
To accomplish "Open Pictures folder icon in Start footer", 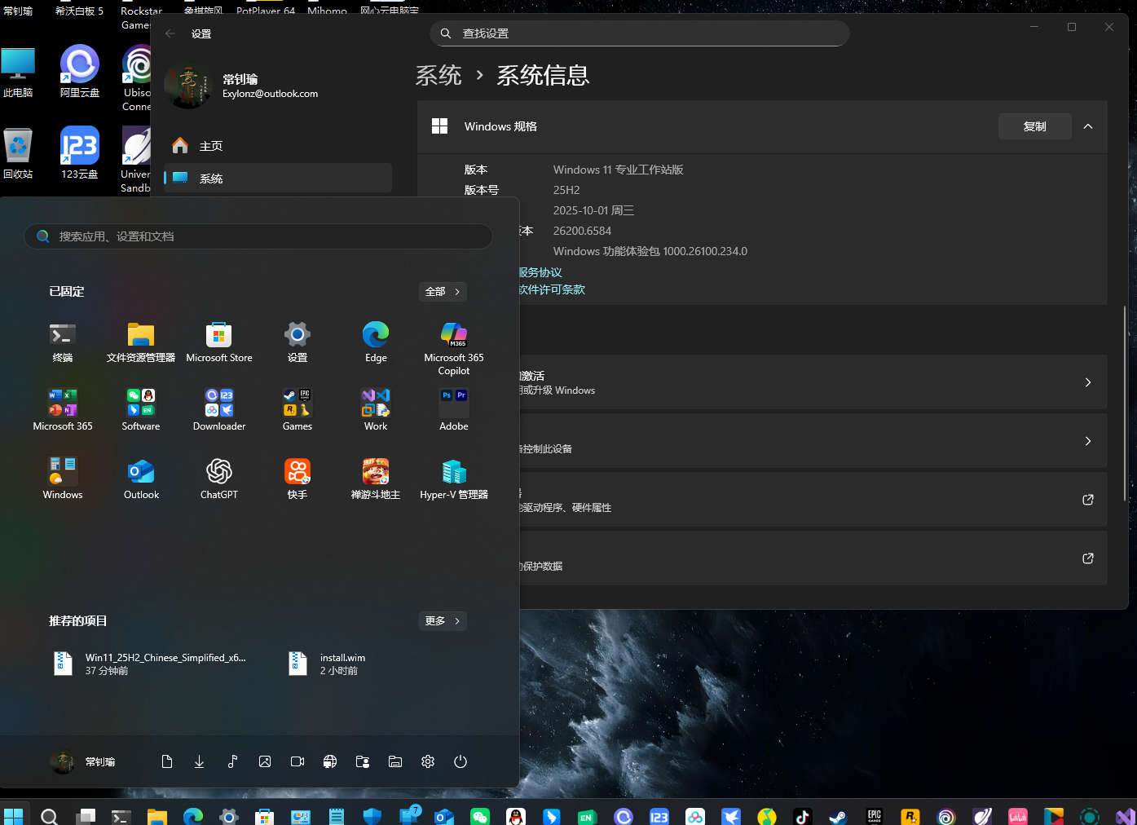I will 265,761.
